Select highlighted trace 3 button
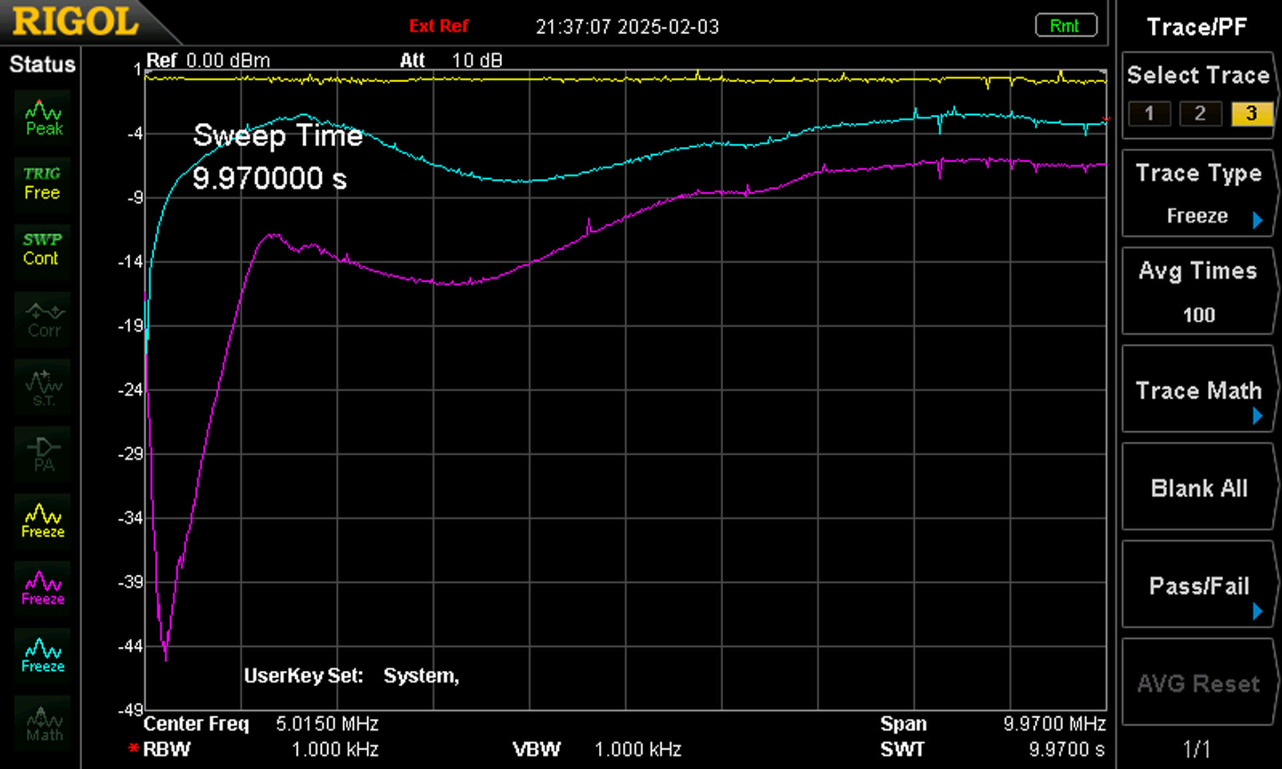Image resolution: width=1282 pixels, height=769 pixels. coord(1251,113)
